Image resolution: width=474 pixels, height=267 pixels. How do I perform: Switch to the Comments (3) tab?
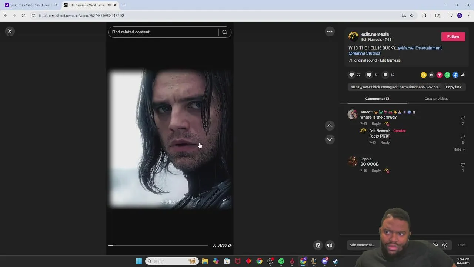click(377, 99)
